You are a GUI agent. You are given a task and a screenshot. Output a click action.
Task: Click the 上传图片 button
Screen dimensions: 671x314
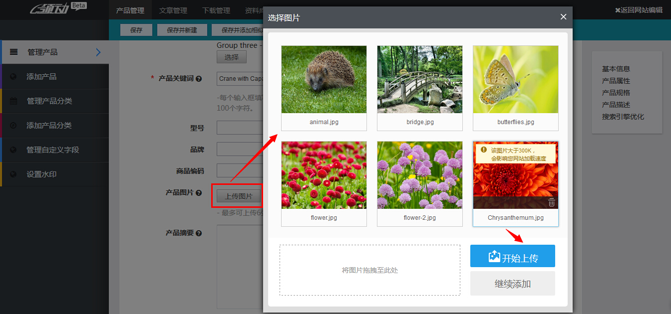[238, 196]
